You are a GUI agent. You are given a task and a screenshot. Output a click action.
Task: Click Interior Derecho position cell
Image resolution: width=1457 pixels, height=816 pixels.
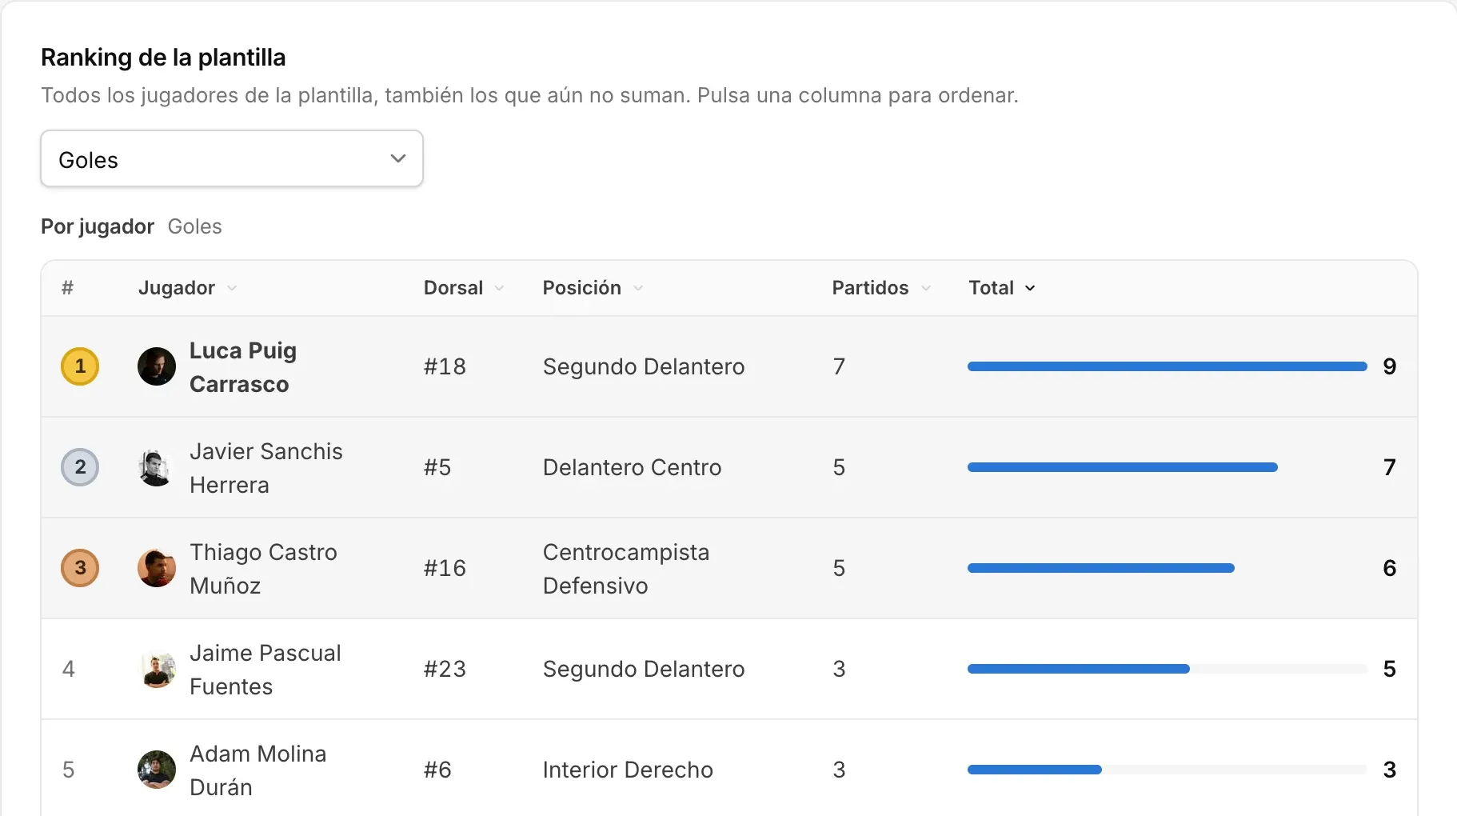[628, 770]
